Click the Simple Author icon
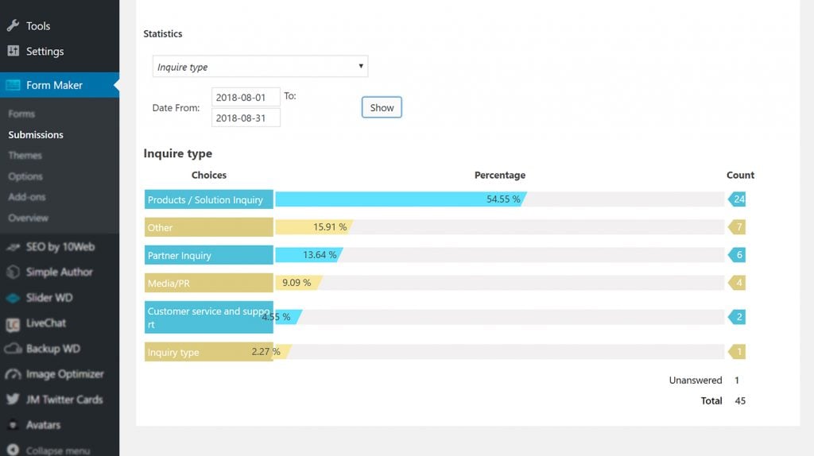 [x=13, y=272]
